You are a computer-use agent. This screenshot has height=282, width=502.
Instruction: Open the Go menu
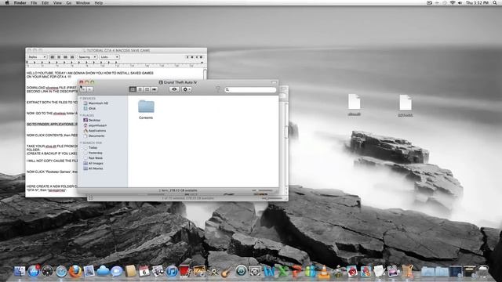[x=69, y=3]
